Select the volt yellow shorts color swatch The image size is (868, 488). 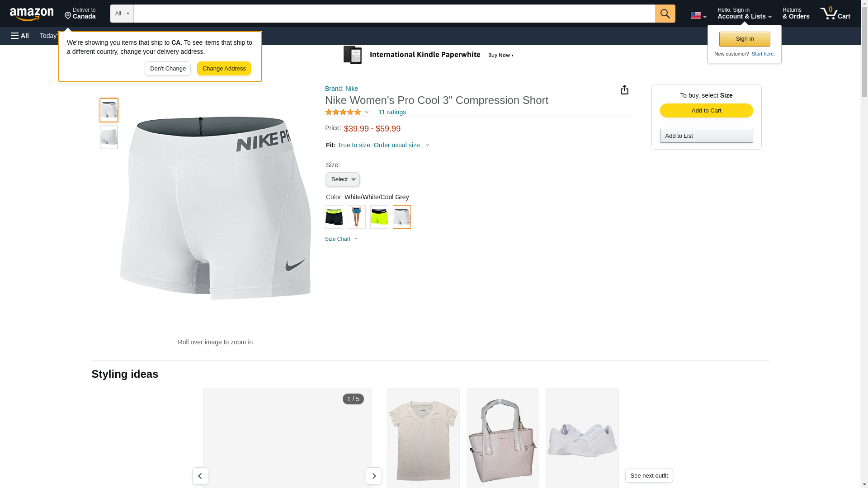point(379,217)
